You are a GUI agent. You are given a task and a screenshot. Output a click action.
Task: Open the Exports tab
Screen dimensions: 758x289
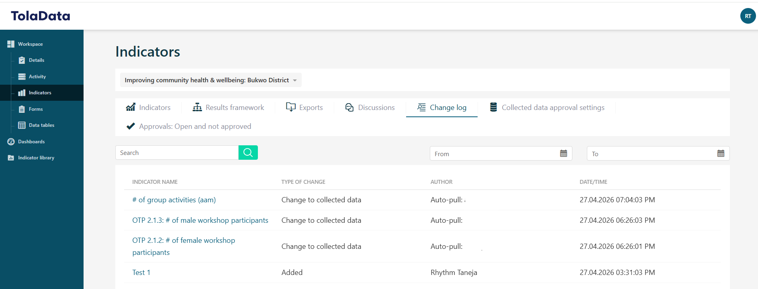pyautogui.click(x=304, y=108)
